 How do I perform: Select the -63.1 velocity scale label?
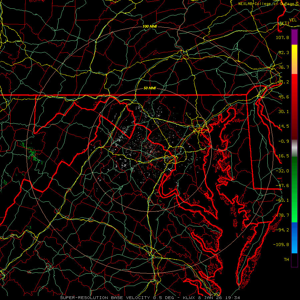pyautogui.click(x=282, y=200)
